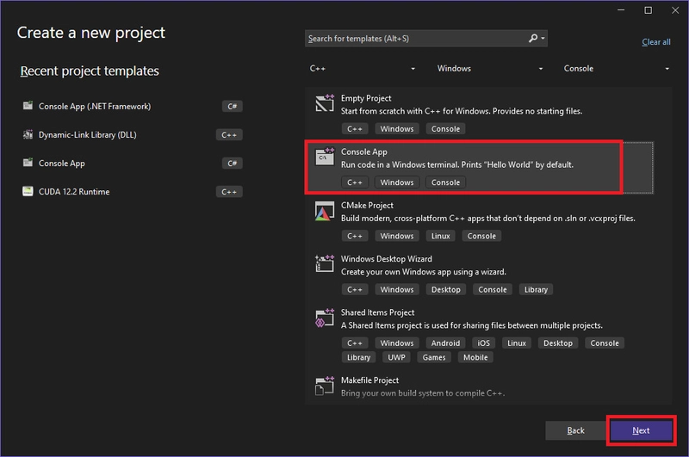Click the CUDA 12.2 Runtime icon
Viewport: 689px width, 457px height.
(28, 191)
